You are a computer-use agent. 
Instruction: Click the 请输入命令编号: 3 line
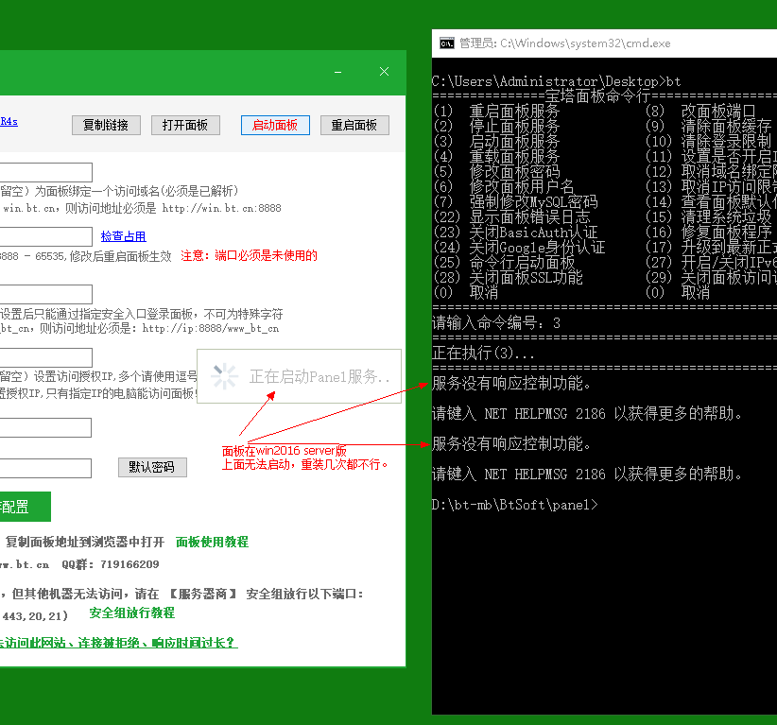click(496, 323)
